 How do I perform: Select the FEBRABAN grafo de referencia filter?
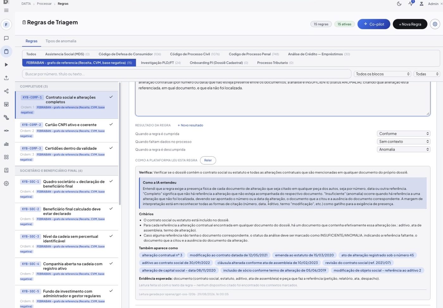(79, 63)
